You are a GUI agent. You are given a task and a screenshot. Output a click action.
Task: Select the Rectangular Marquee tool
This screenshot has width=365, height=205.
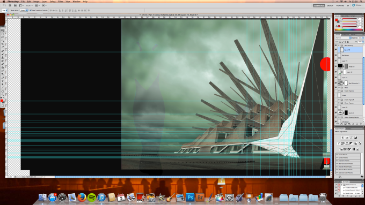pos(3,34)
